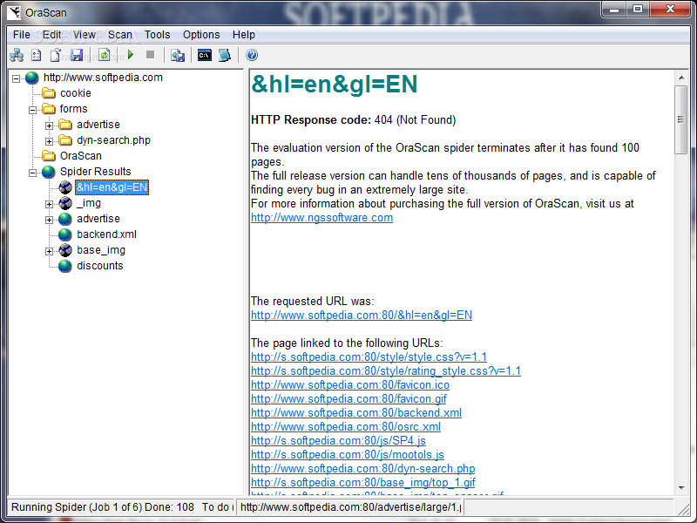This screenshot has width=697, height=523.
Task: Click globe icon beside backend.xml
Action: (65, 234)
